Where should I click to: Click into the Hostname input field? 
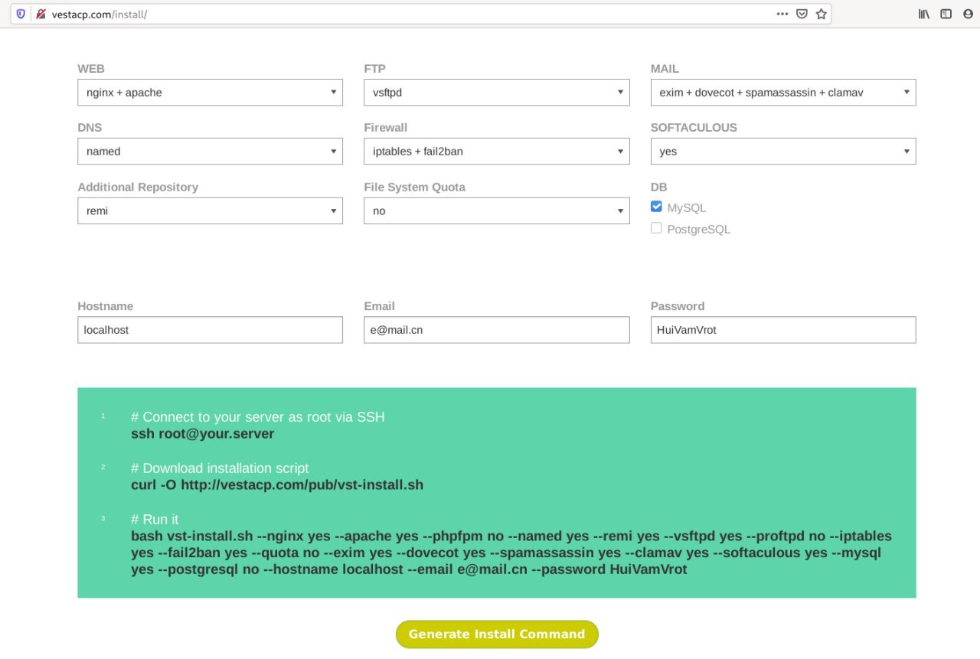point(210,330)
